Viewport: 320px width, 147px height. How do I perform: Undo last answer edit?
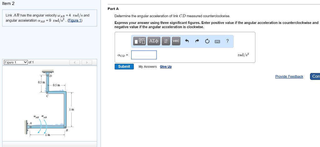pos(187,41)
